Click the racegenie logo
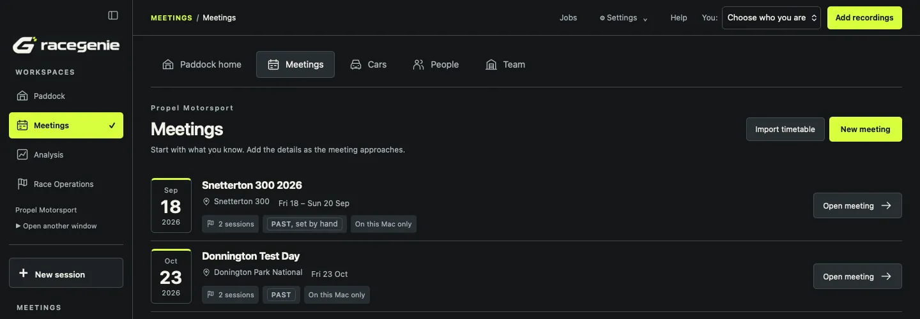Screen dimensions: 920x319 [66, 45]
